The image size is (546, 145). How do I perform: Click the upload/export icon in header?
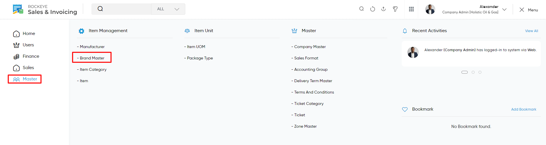[x=383, y=9]
